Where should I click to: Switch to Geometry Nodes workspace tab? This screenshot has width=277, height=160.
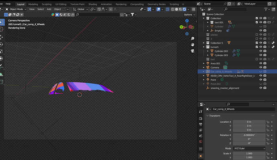157,4
